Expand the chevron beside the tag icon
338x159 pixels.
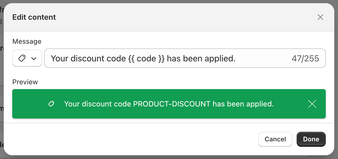(x=34, y=58)
